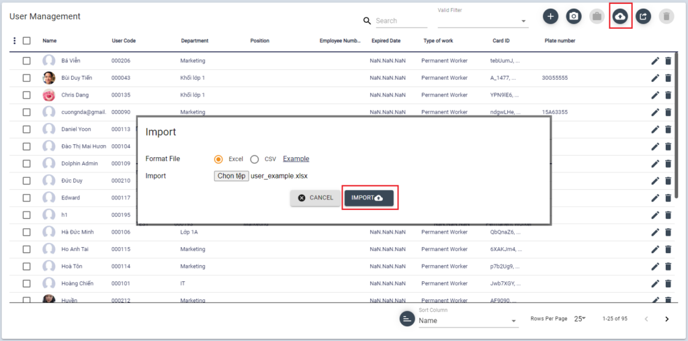Screen dimensions: 688x341
Task: Click the add user plus icon
Action: (x=550, y=17)
